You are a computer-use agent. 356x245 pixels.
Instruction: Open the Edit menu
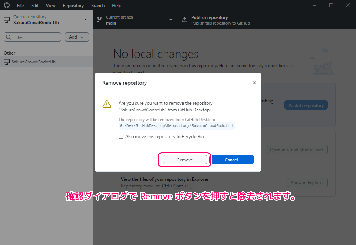click(35, 6)
